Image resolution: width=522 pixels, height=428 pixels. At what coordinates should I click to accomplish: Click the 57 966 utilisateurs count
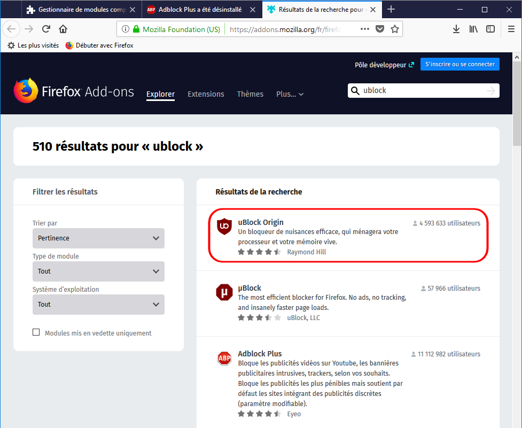pos(450,289)
